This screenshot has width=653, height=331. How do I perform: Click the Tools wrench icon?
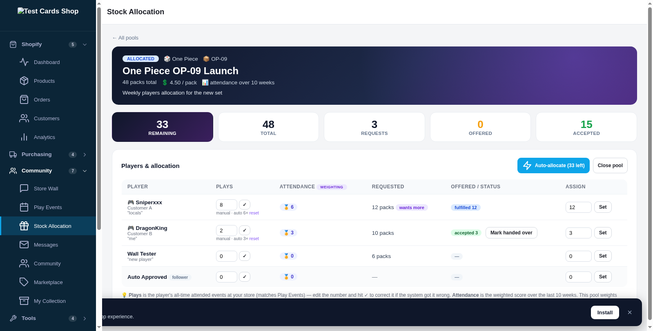point(13,318)
